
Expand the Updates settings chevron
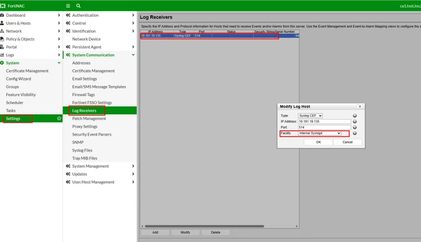[x=133, y=174]
